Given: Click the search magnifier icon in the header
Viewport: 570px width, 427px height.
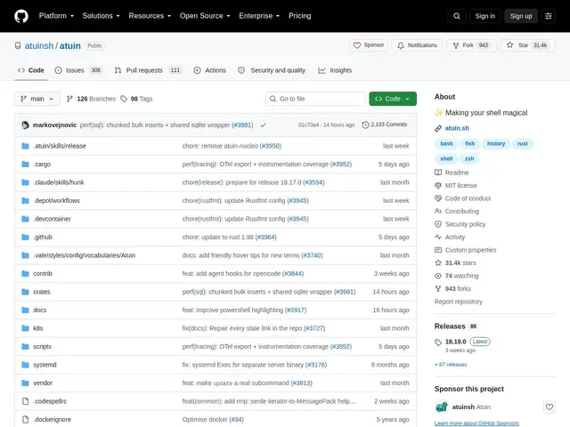Looking at the screenshot, I should coord(457,16).
